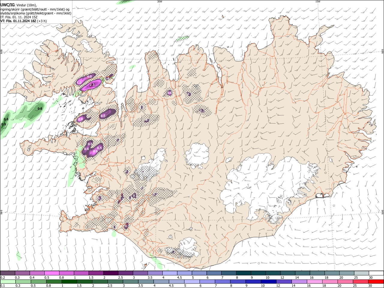Click the 'VT: Fös. 01.11.2024 18Z (+3 h)' line
Screen dimensions: 384x288
23,21
